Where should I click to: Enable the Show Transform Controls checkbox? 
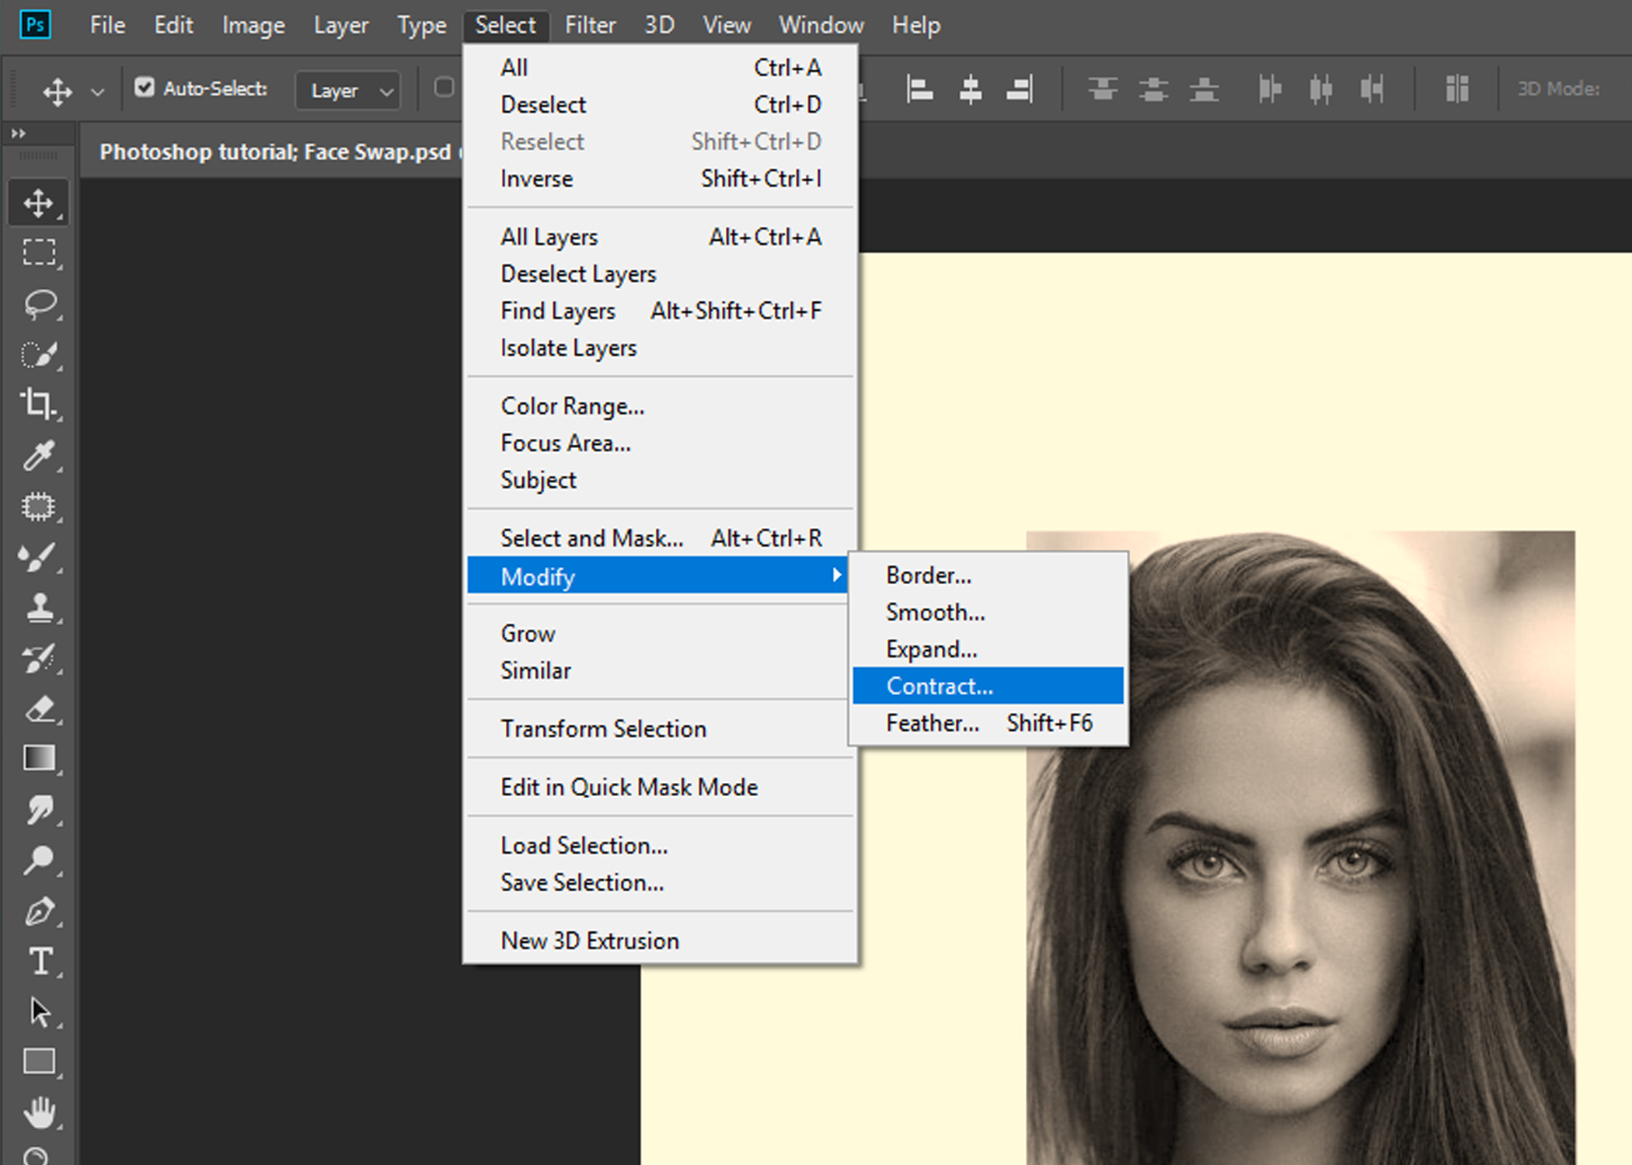(x=445, y=88)
